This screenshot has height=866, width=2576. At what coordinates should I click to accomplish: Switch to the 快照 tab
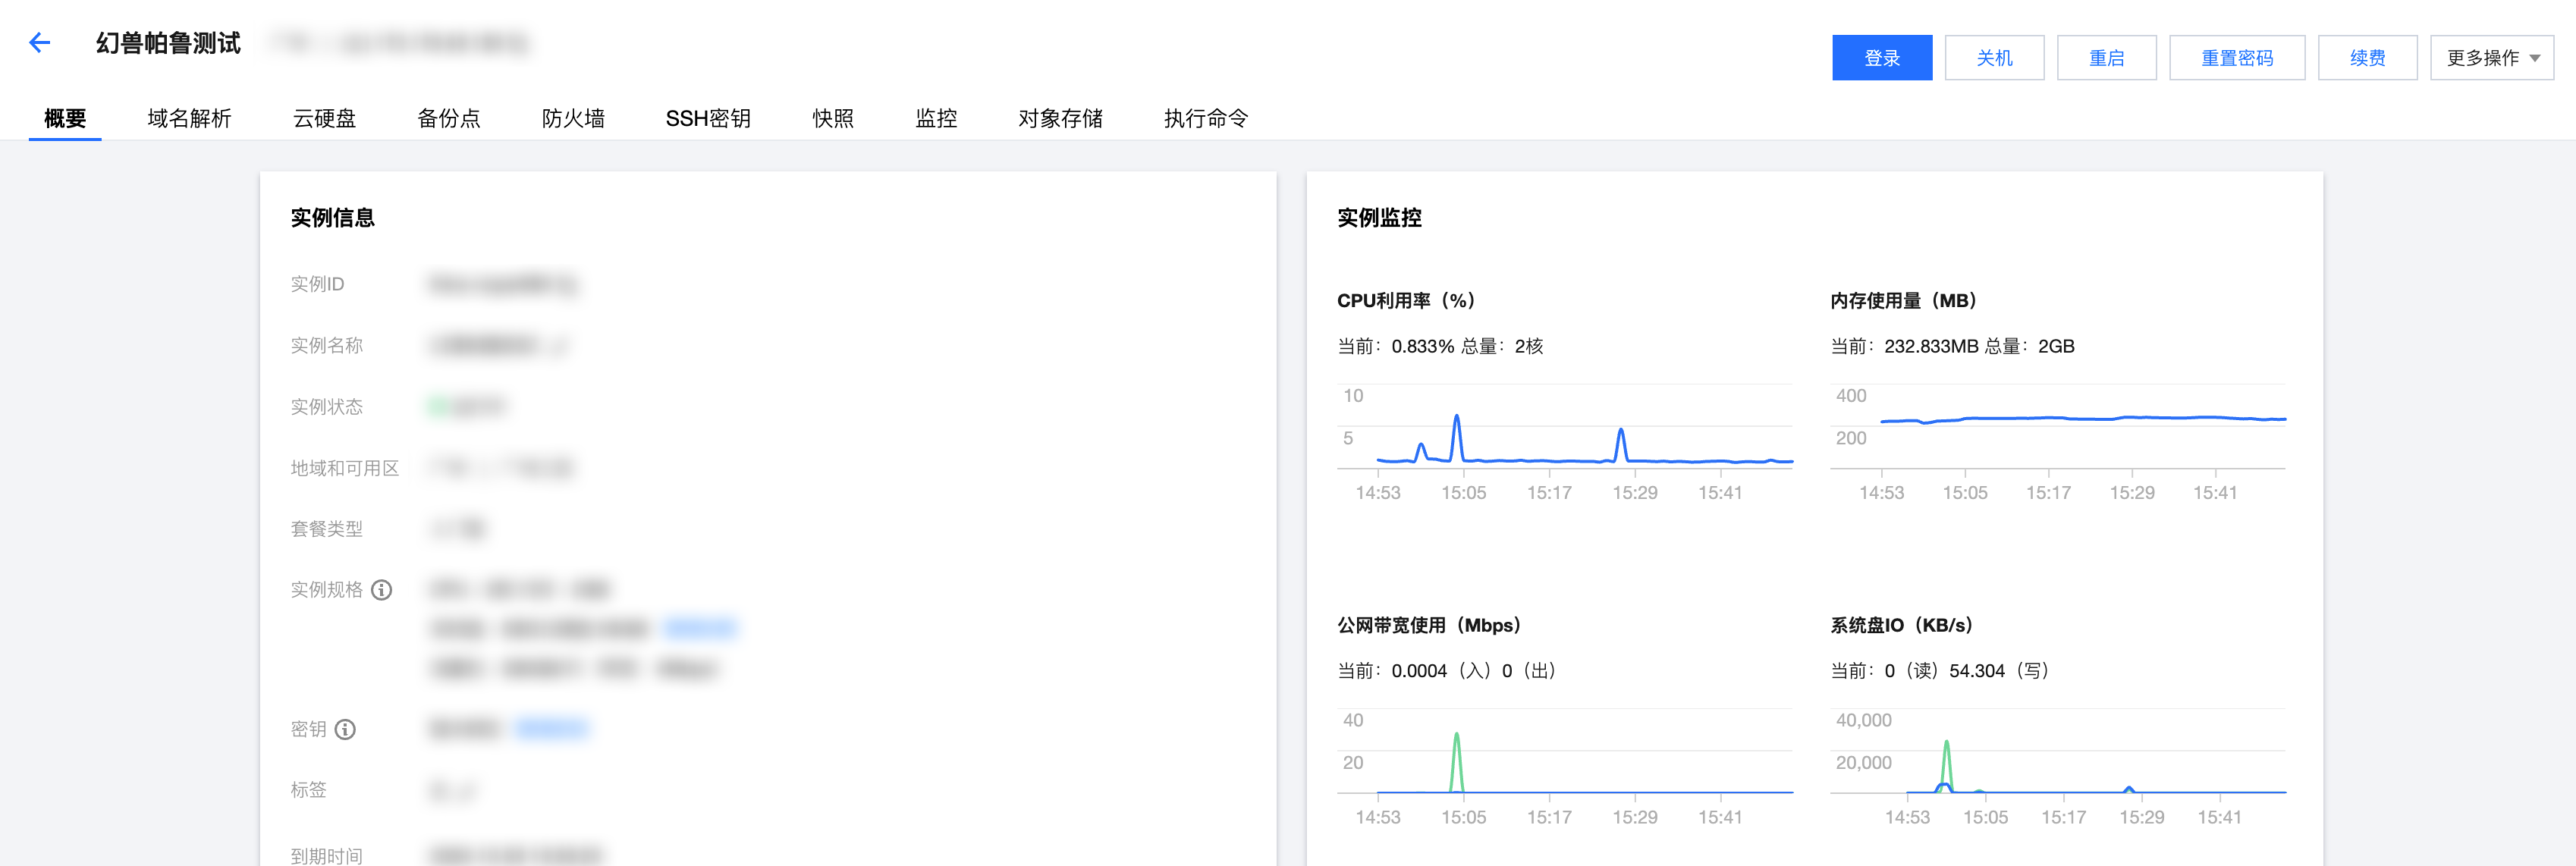832,118
